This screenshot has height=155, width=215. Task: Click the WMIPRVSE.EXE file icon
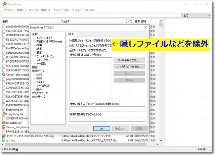pos(4,35)
